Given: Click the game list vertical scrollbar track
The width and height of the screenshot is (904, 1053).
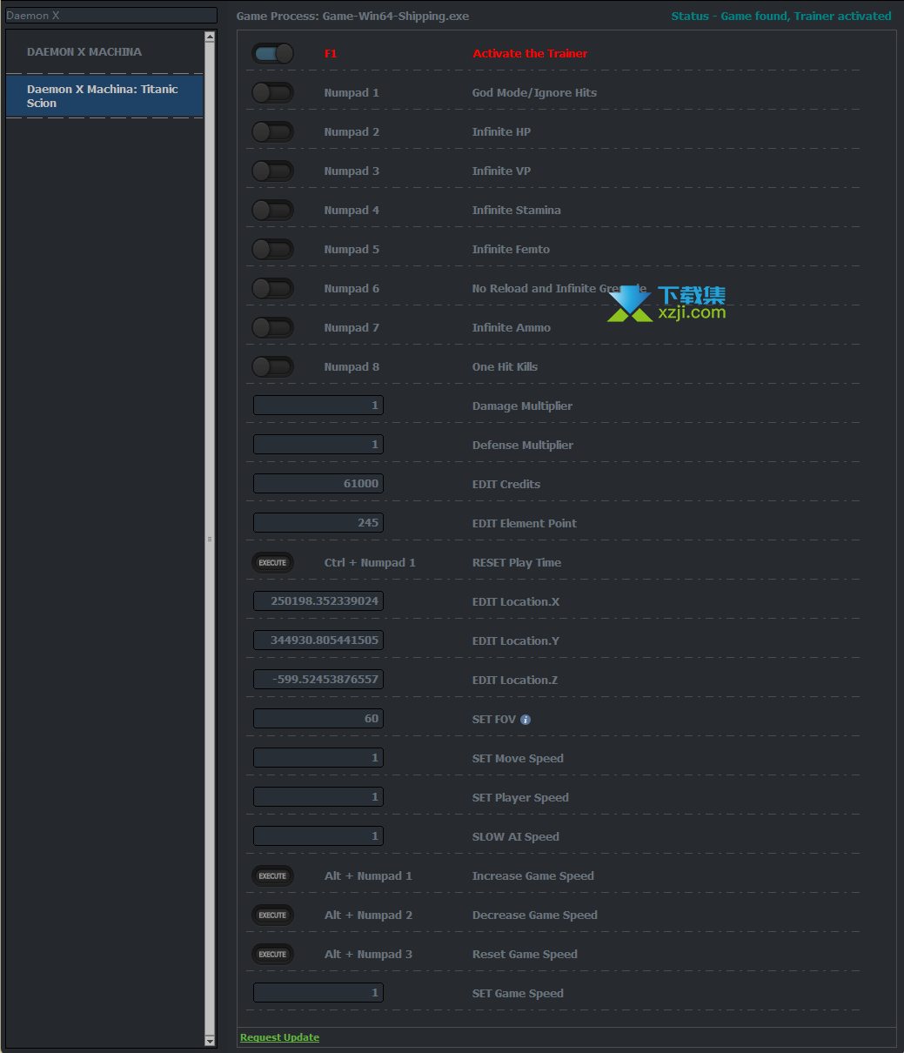Looking at the screenshot, I should pos(210,538).
